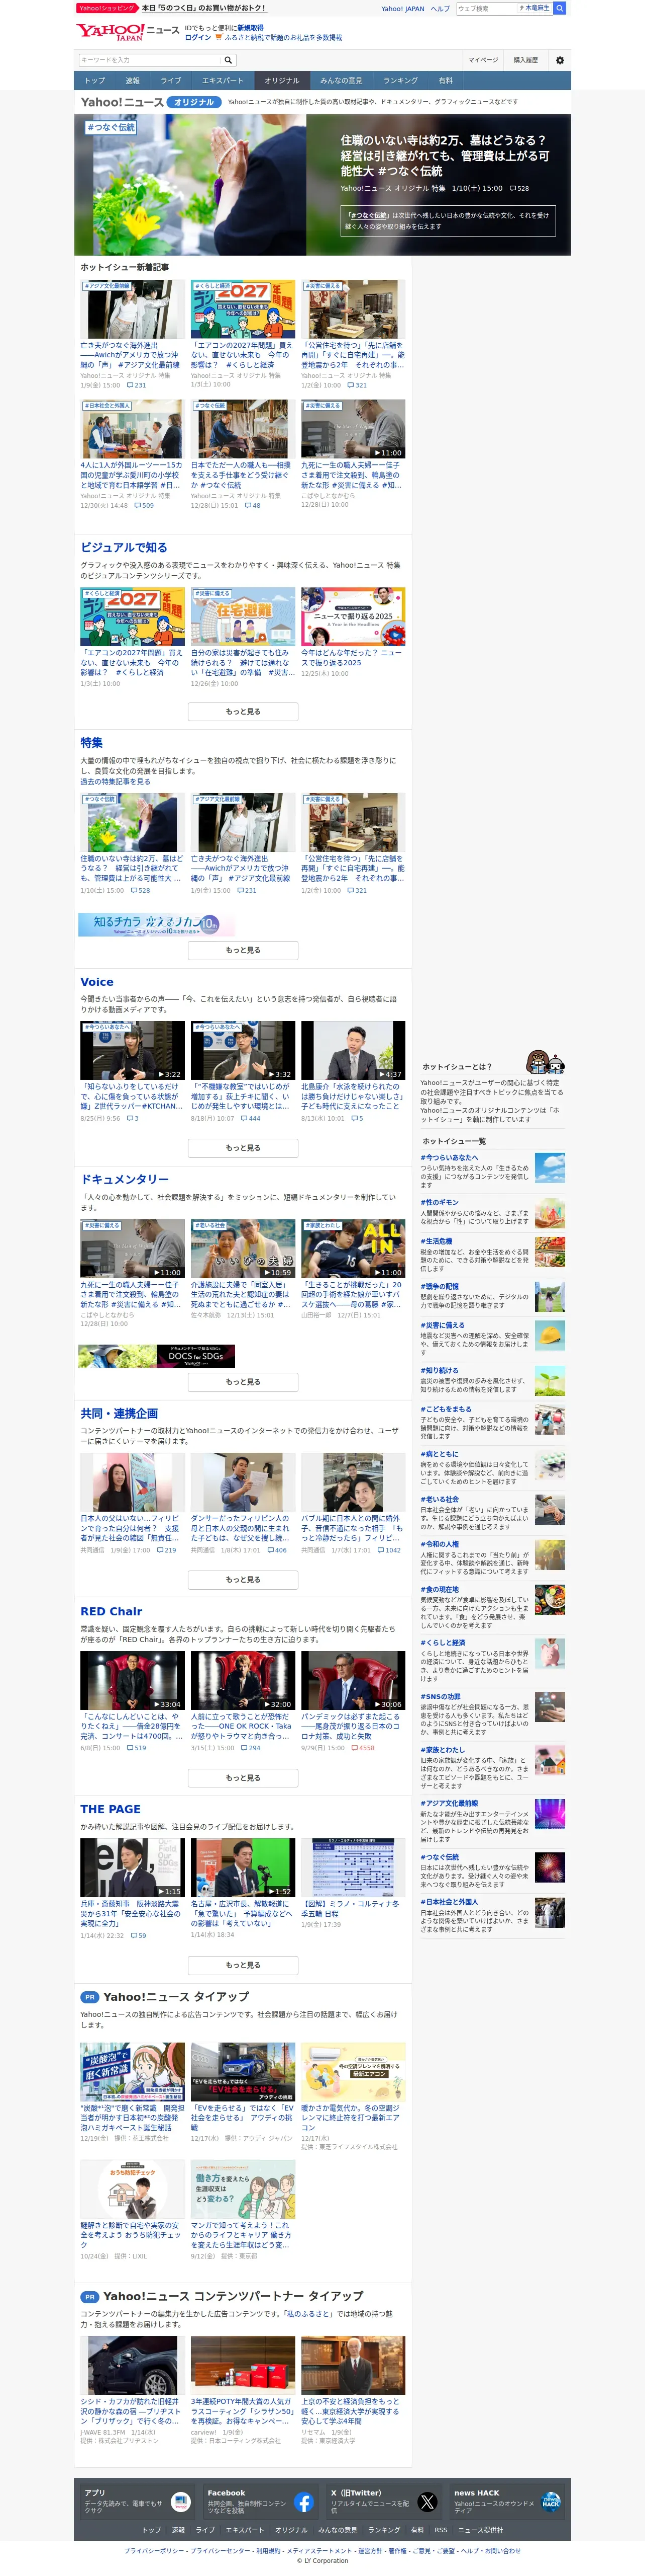Click in the キーワードを入力 search field

[x=150, y=60]
